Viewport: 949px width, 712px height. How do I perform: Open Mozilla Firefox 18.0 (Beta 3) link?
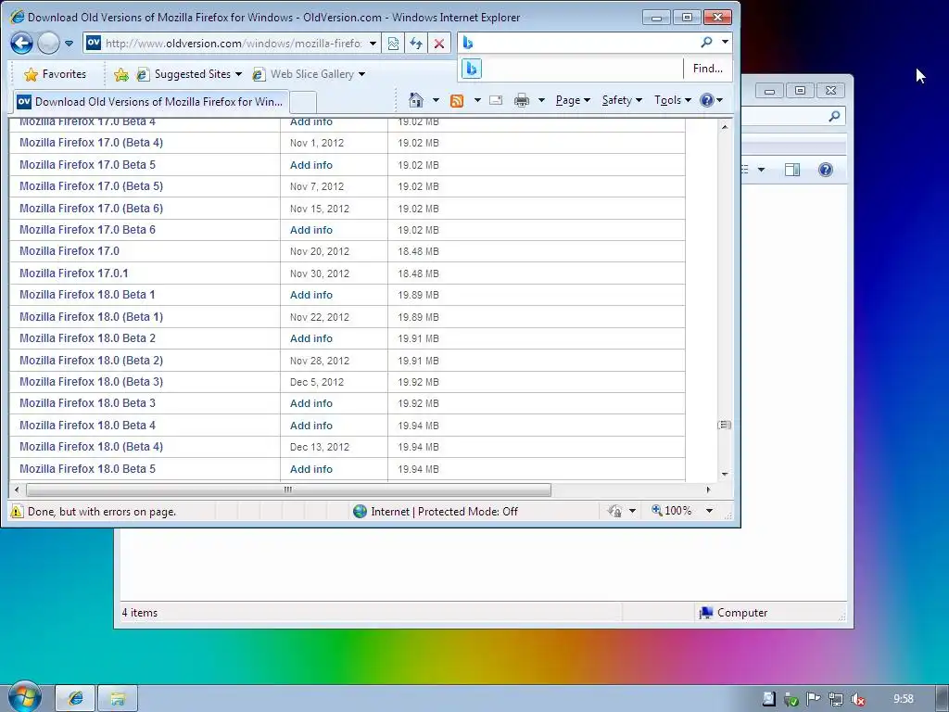[x=91, y=381]
